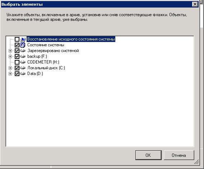Screen dimensions: 204x169
Task: Click the Отмена button
Action: pos(179,155)
